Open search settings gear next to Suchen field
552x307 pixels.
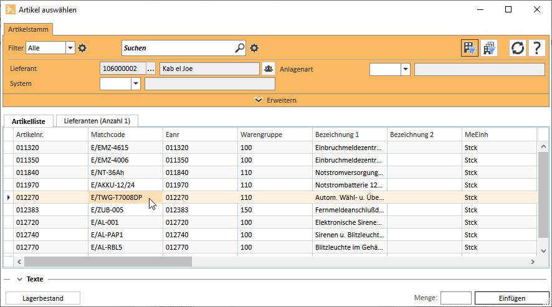pos(254,48)
